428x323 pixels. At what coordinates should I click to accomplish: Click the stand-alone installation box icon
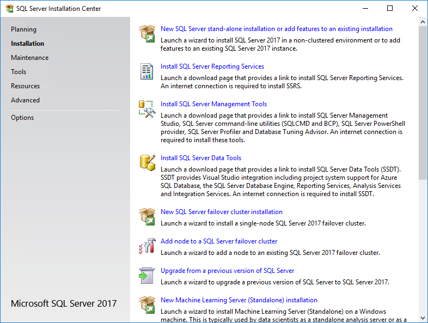[147, 33]
